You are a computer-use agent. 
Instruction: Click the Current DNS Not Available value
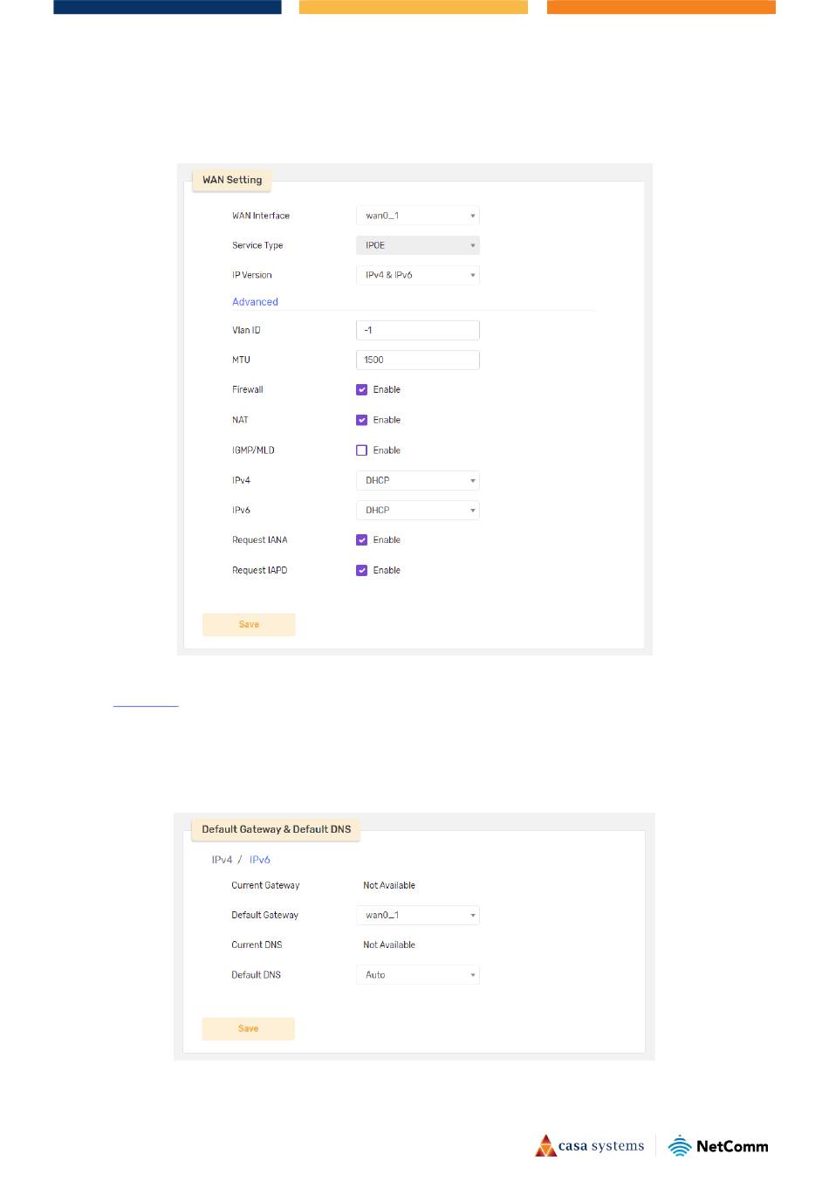389,944
